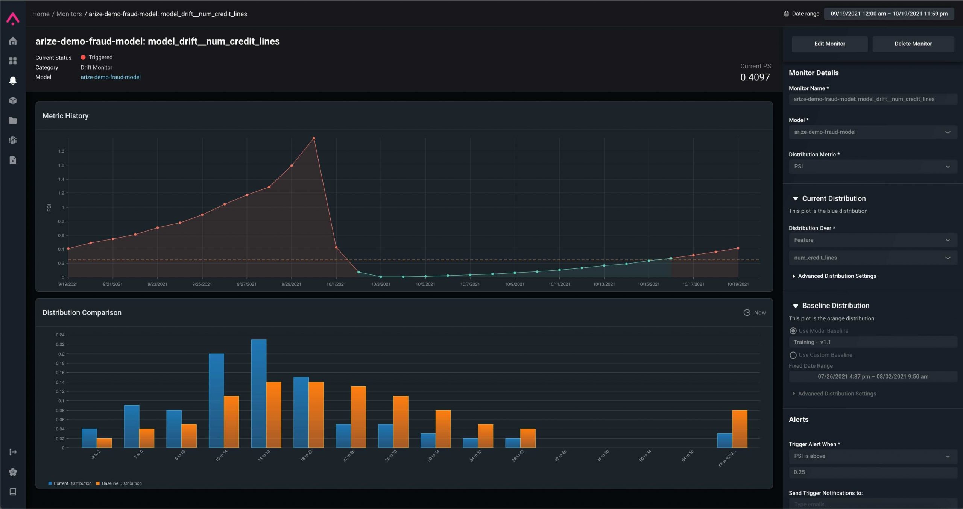
Task: Open the arize-demo-fraud-model link
Action: 110,77
